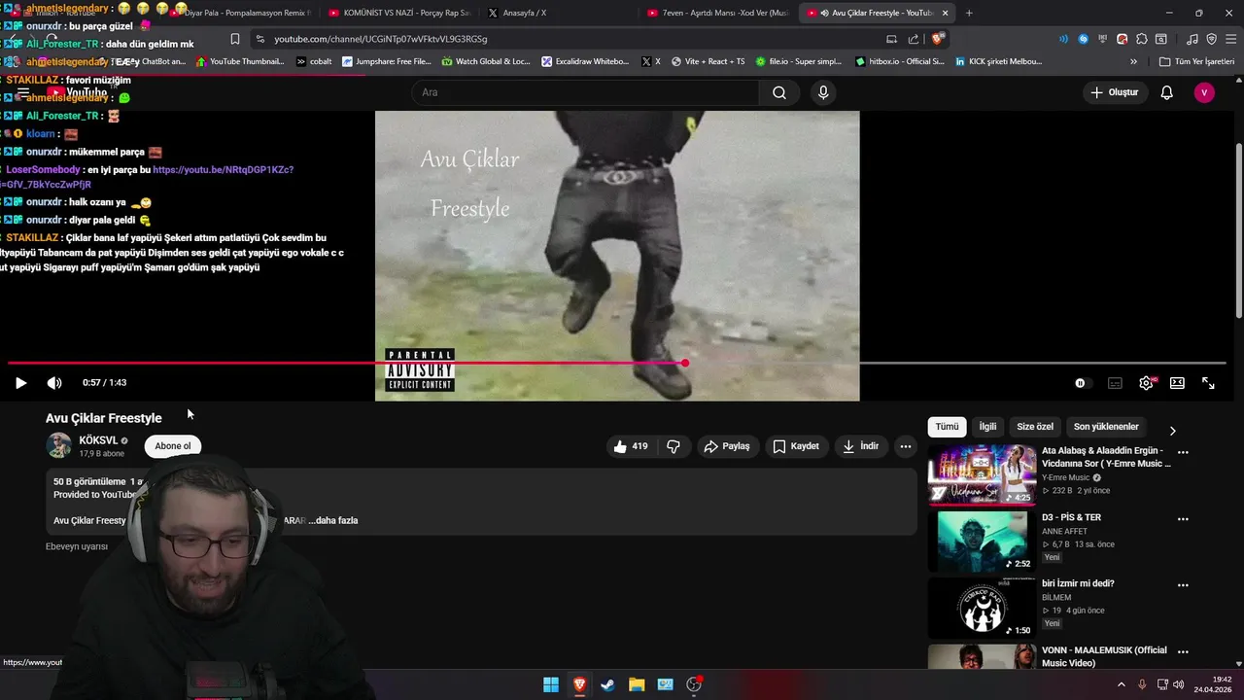Select the Son yüklenenler filter chip
This screenshot has height=700, width=1244.
pyautogui.click(x=1106, y=427)
